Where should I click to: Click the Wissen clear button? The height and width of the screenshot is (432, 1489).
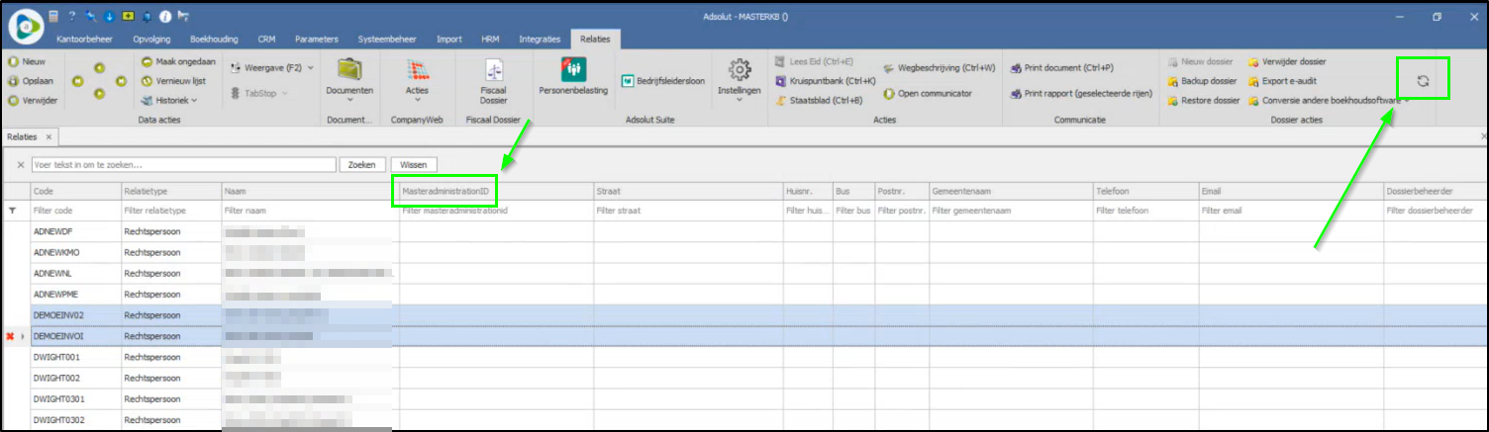pyautogui.click(x=414, y=164)
